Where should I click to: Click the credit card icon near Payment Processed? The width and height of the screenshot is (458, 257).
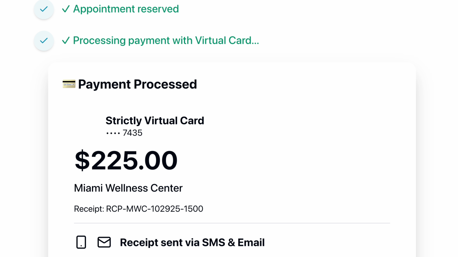click(x=69, y=84)
